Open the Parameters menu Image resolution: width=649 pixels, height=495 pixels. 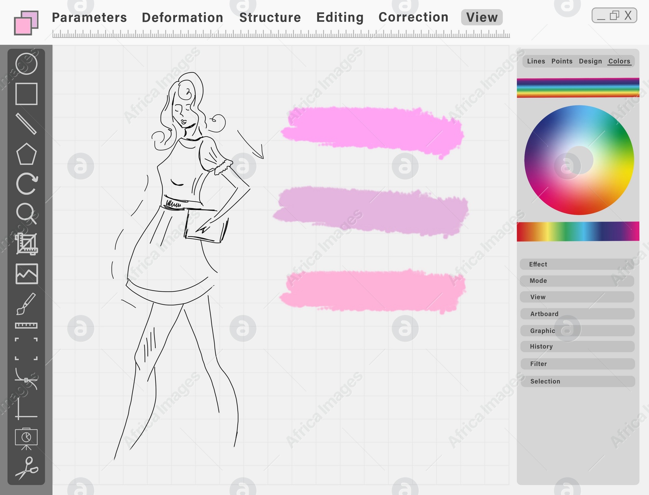point(89,17)
